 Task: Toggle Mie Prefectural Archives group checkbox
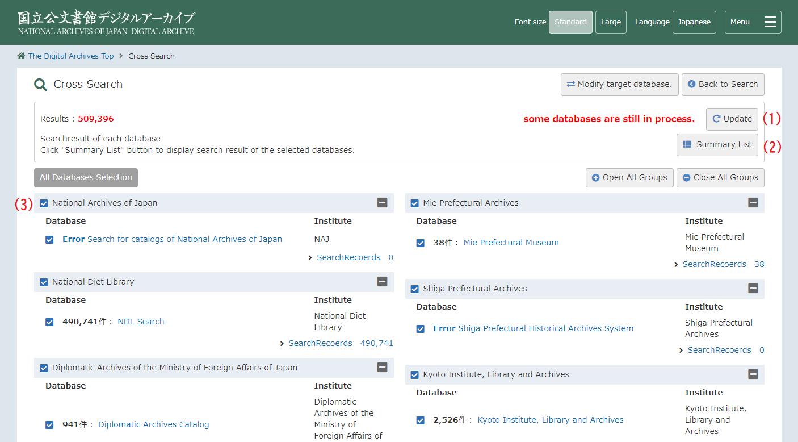coord(415,203)
